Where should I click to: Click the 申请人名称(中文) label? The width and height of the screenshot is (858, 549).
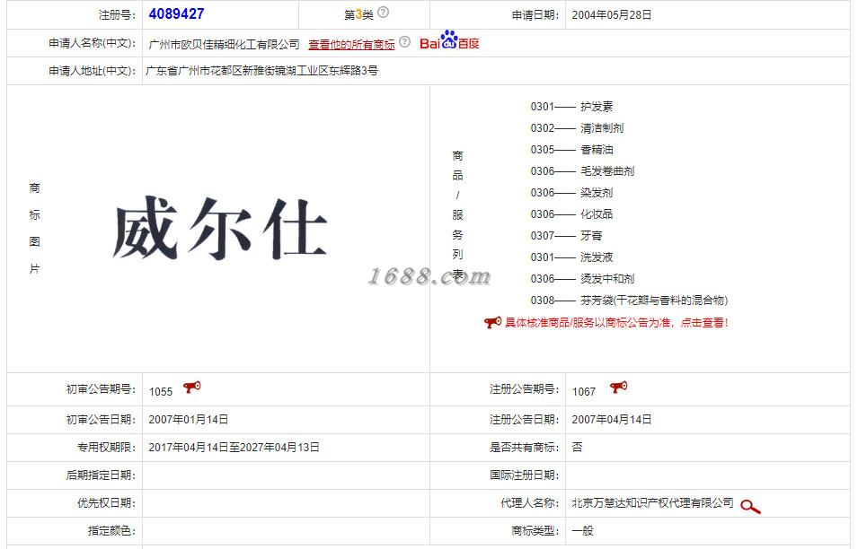tap(93, 42)
